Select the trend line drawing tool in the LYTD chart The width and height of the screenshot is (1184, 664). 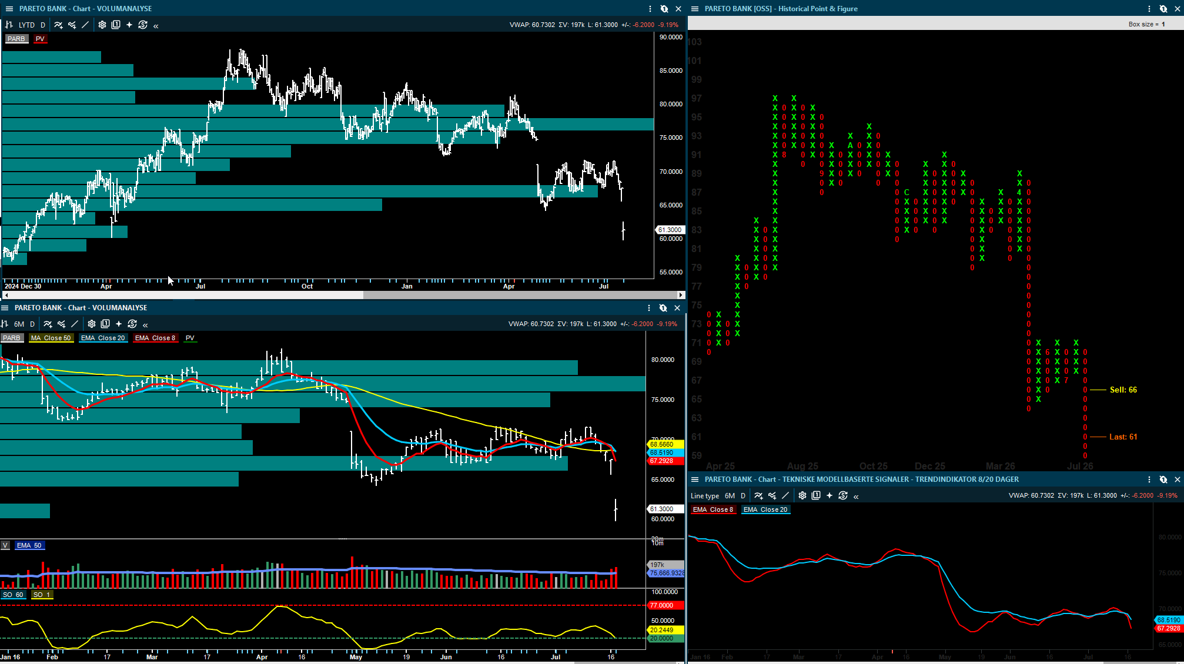point(85,25)
